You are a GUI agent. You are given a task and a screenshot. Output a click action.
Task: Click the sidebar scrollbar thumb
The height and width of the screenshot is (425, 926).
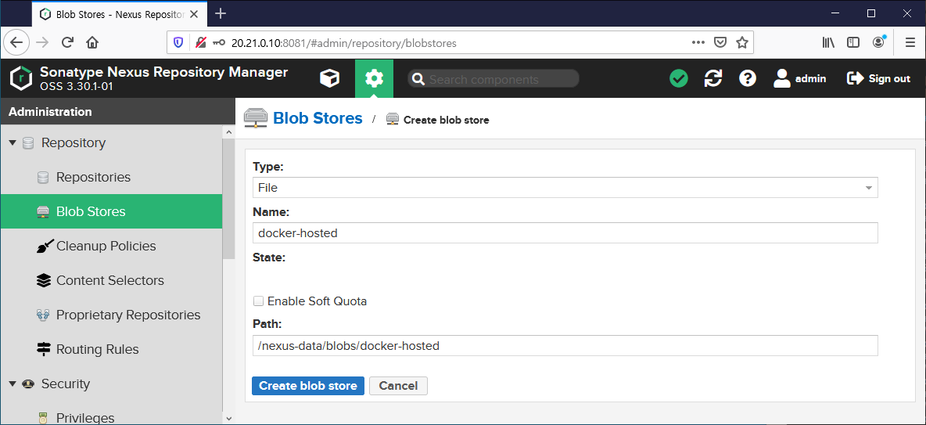tap(229, 199)
